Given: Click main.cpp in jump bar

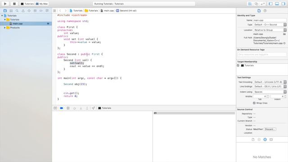Looking at the screenshot, I should tap(107, 11).
